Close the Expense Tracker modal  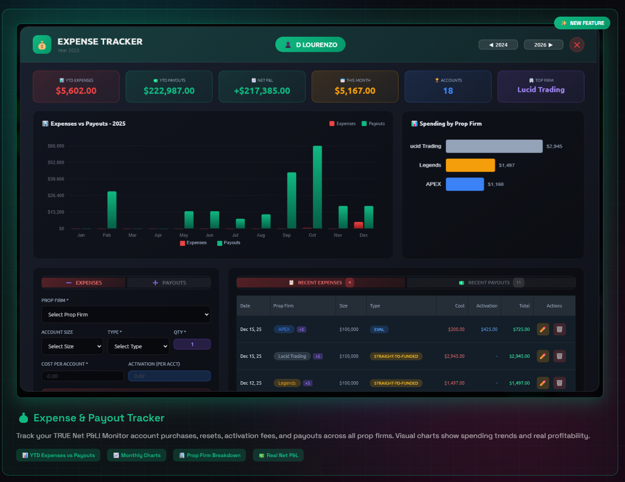pos(577,44)
